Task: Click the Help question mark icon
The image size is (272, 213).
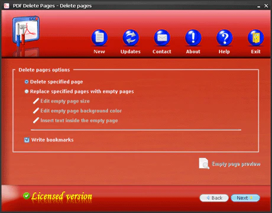Action: point(224,37)
